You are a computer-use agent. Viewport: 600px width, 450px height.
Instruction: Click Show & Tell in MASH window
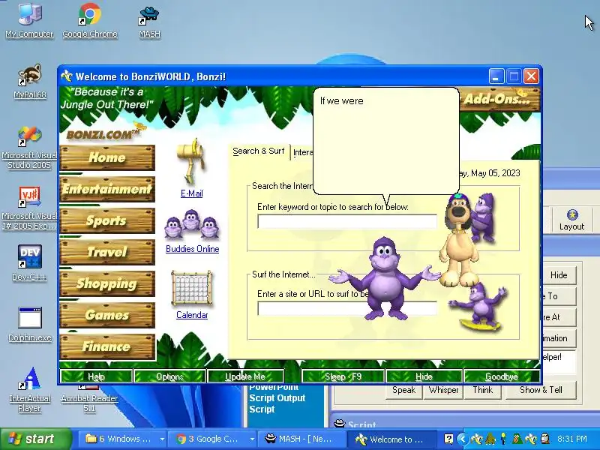pyautogui.click(x=541, y=390)
